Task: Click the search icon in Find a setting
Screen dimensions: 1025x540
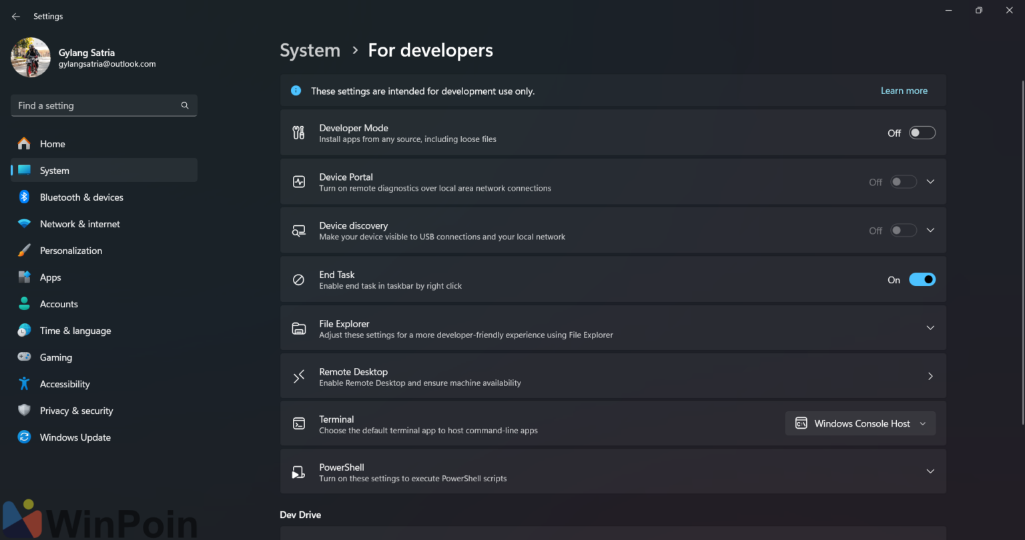Action: tap(184, 105)
